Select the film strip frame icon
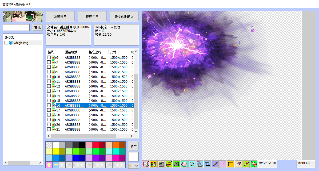 (161, 164)
